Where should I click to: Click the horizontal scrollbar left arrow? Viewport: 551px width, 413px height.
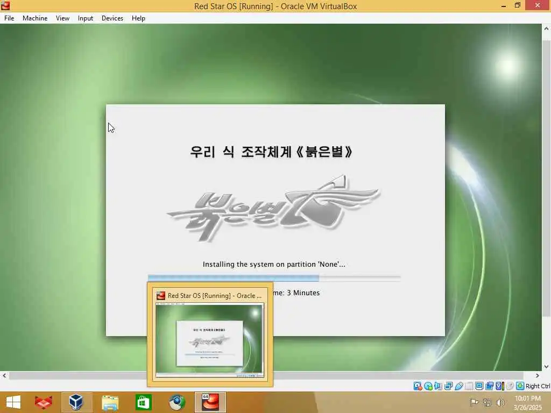click(4, 375)
